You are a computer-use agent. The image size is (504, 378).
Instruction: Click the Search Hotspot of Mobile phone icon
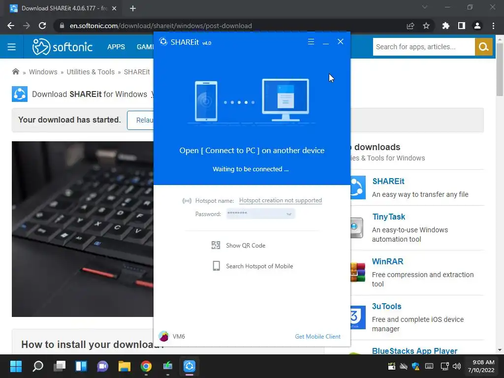pos(217,266)
